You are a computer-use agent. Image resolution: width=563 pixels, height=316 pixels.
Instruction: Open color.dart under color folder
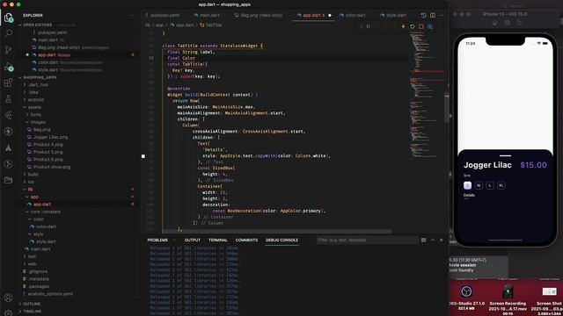(x=46, y=226)
